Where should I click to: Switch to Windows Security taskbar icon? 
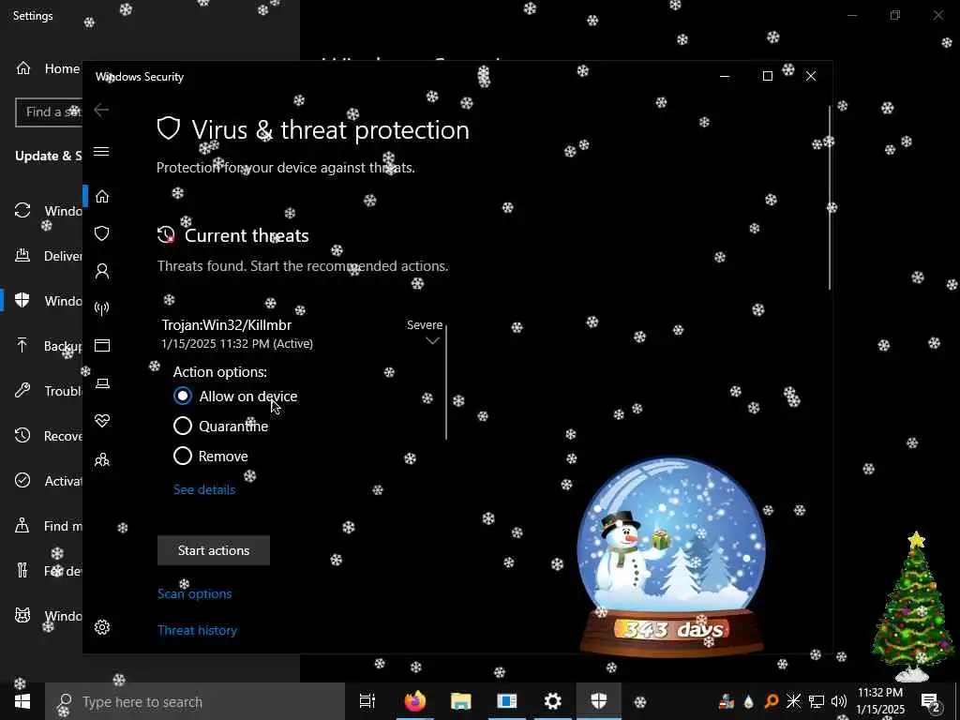[599, 701]
